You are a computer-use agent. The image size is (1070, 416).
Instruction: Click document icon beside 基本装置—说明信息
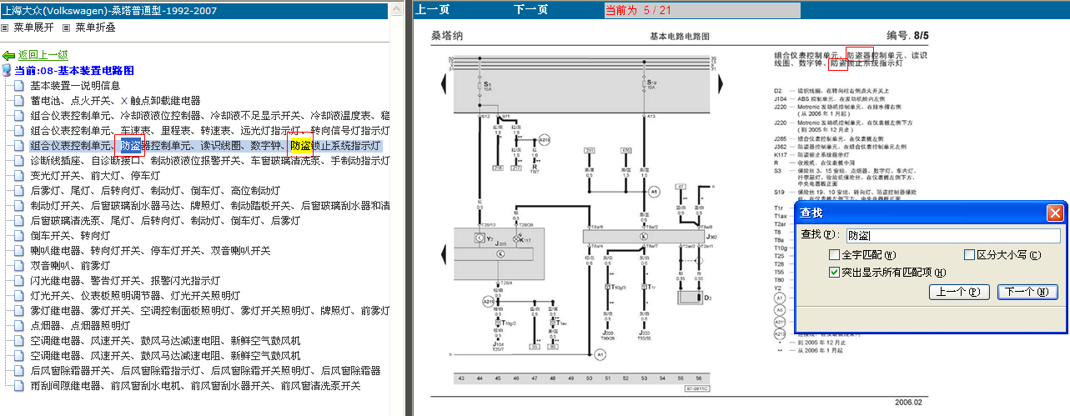(19, 85)
